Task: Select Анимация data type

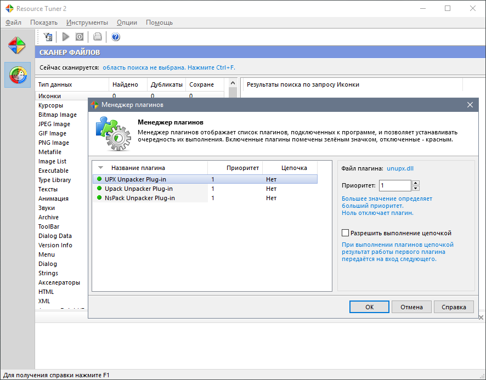Action: (x=53, y=198)
